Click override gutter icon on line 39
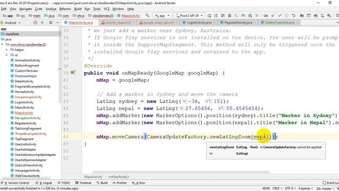Image resolution: width=339 pixels, height=191 pixels. coord(73,73)
